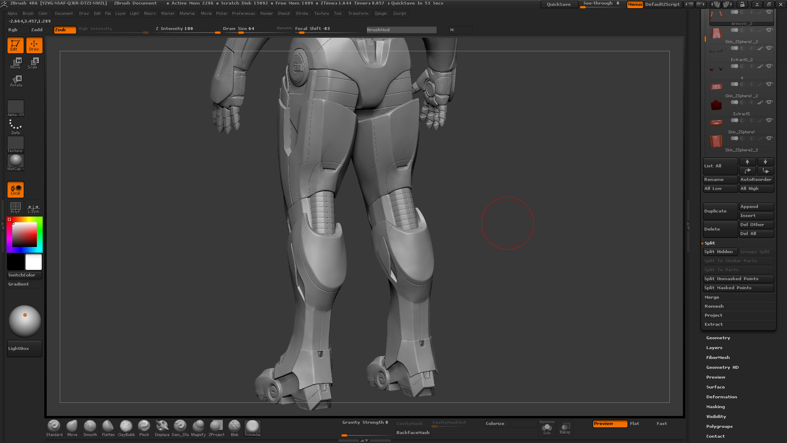Open the Brush menu
Screen dimensions: 787x443
(x=28, y=14)
